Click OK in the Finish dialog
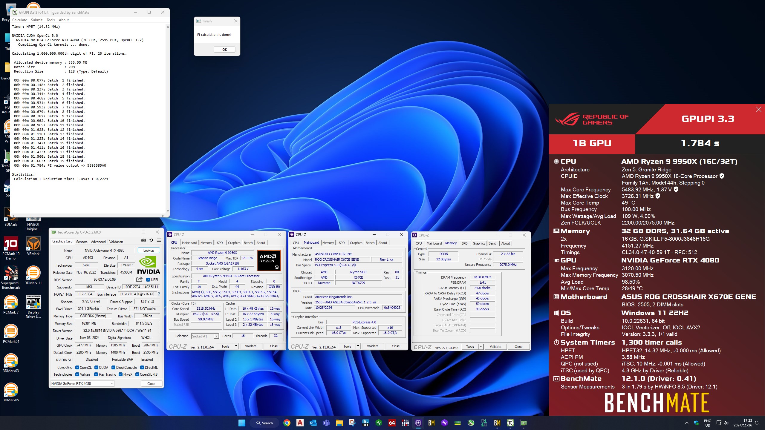The height and width of the screenshot is (430, 765). coord(224,50)
